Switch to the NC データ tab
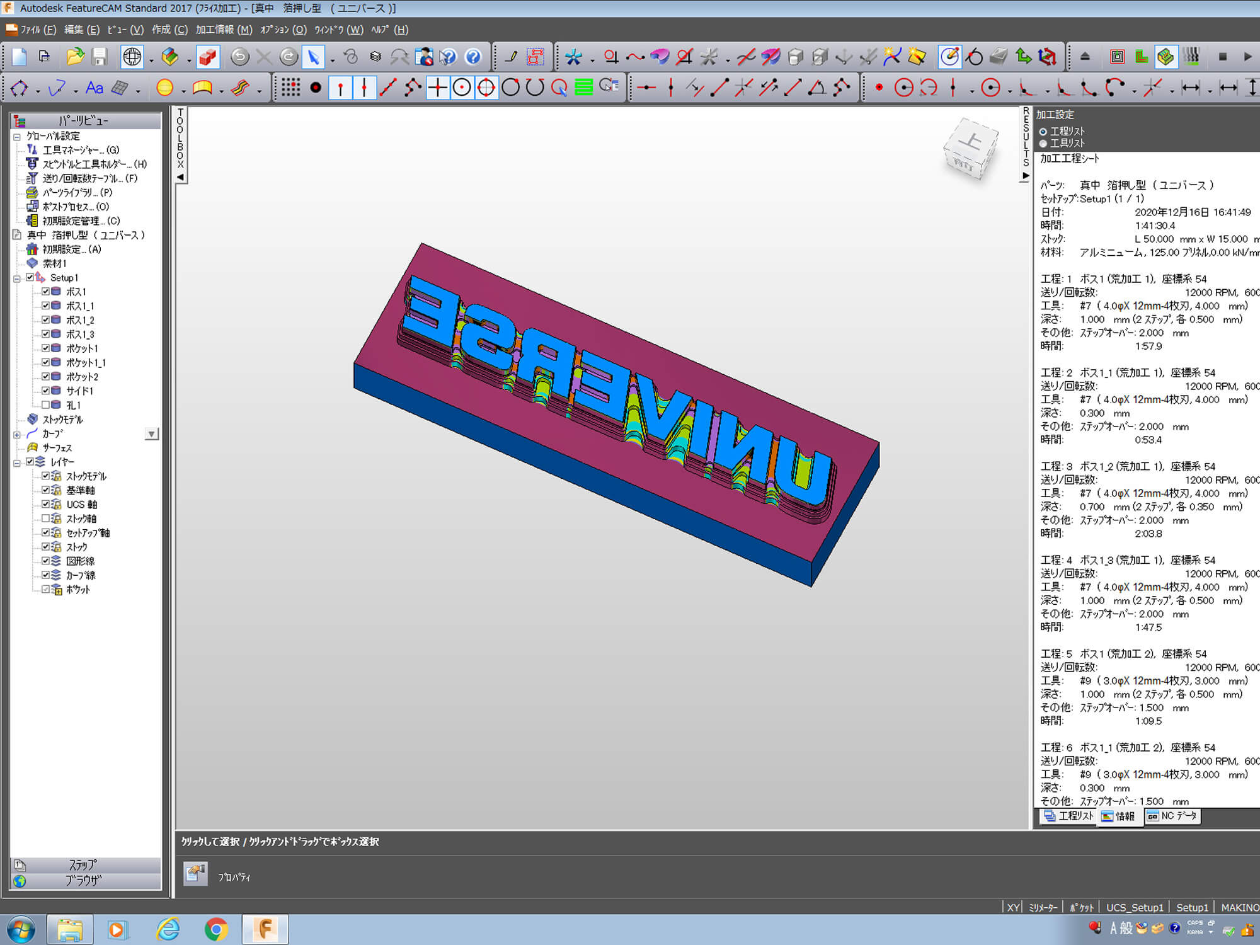This screenshot has width=1260, height=945. [x=1172, y=816]
